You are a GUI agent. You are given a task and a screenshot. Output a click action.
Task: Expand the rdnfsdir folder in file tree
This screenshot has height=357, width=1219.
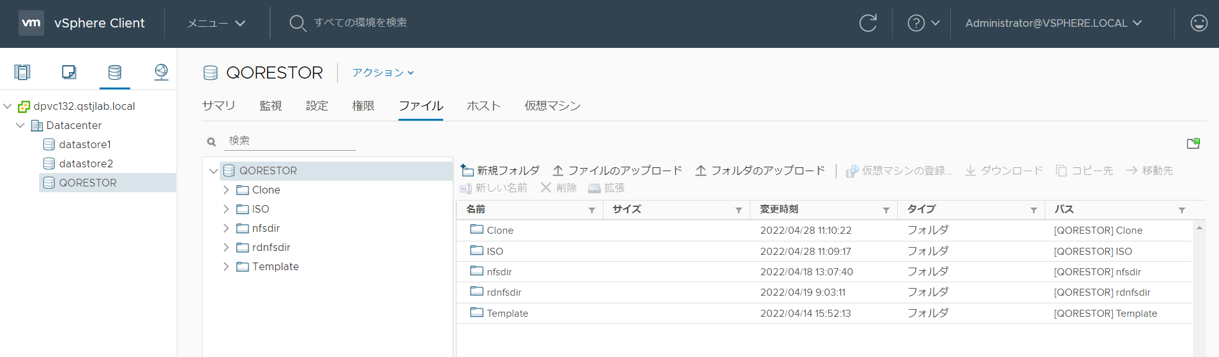226,247
